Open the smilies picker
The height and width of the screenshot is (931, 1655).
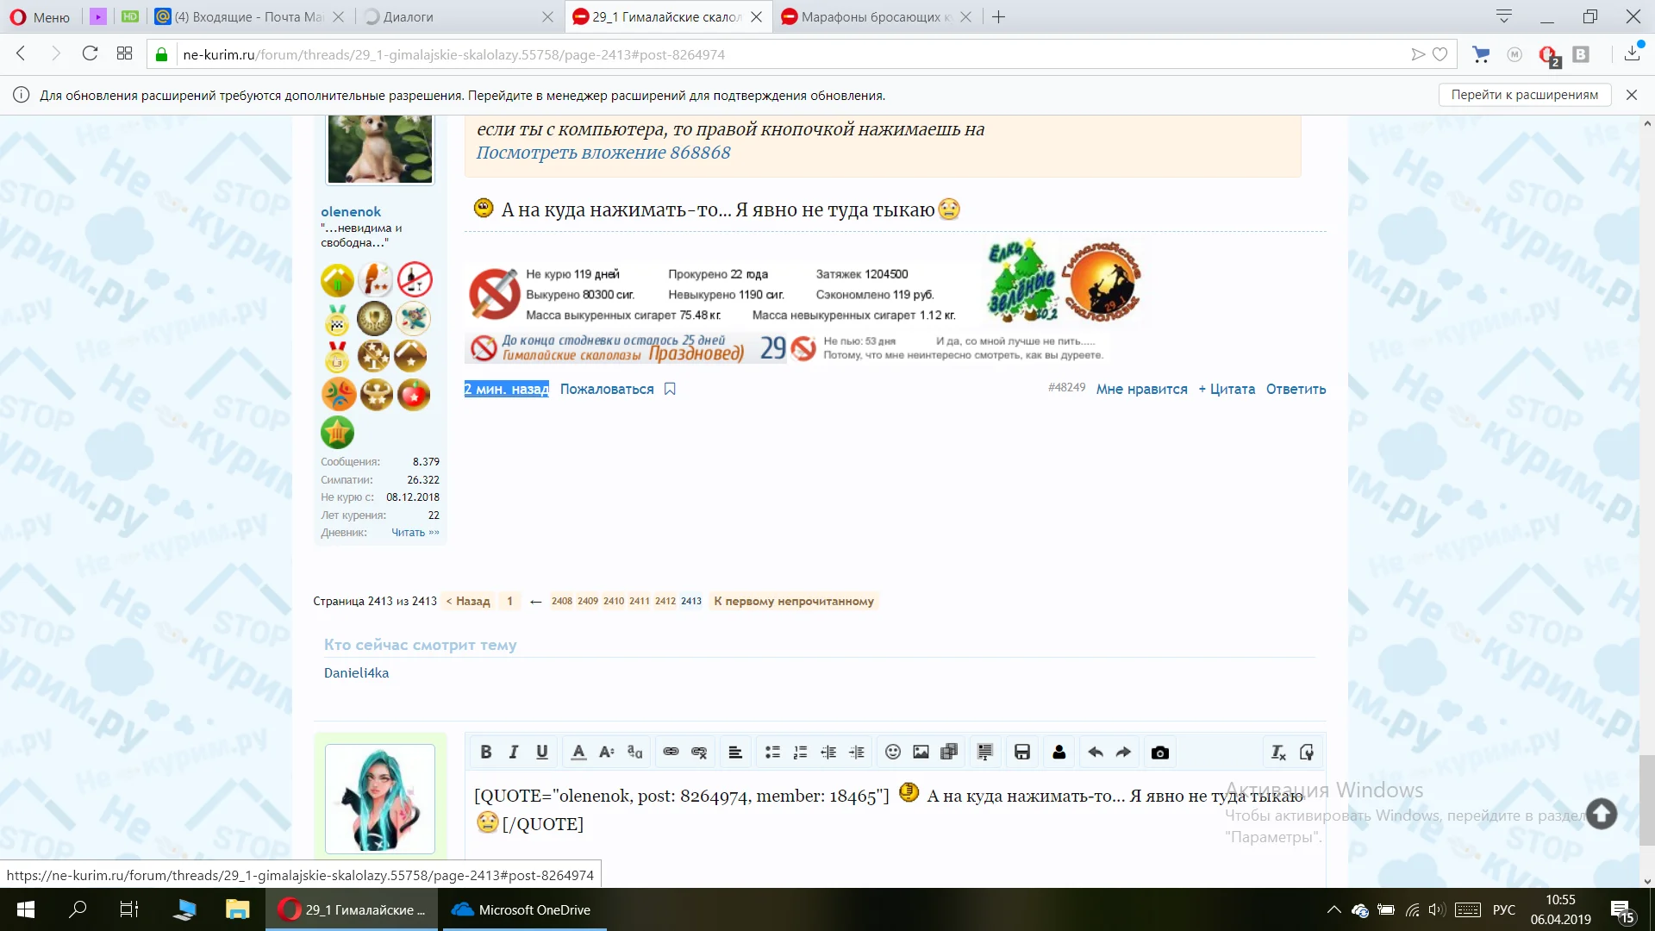point(893,753)
